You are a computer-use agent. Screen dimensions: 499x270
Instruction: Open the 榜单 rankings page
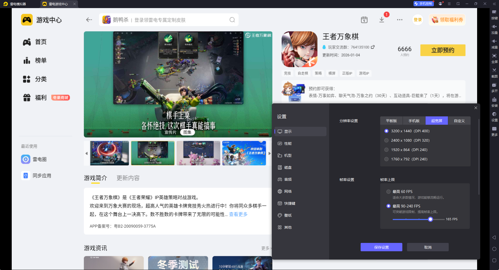[x=35, y=60]
